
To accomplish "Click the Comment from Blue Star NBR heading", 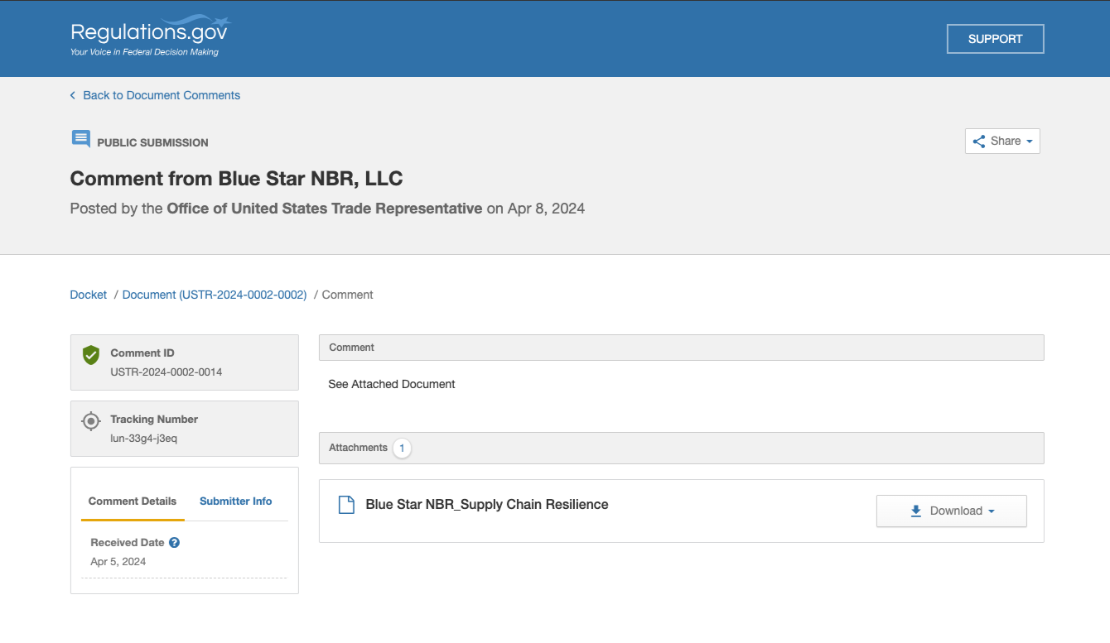I will (x=237, y=179).
